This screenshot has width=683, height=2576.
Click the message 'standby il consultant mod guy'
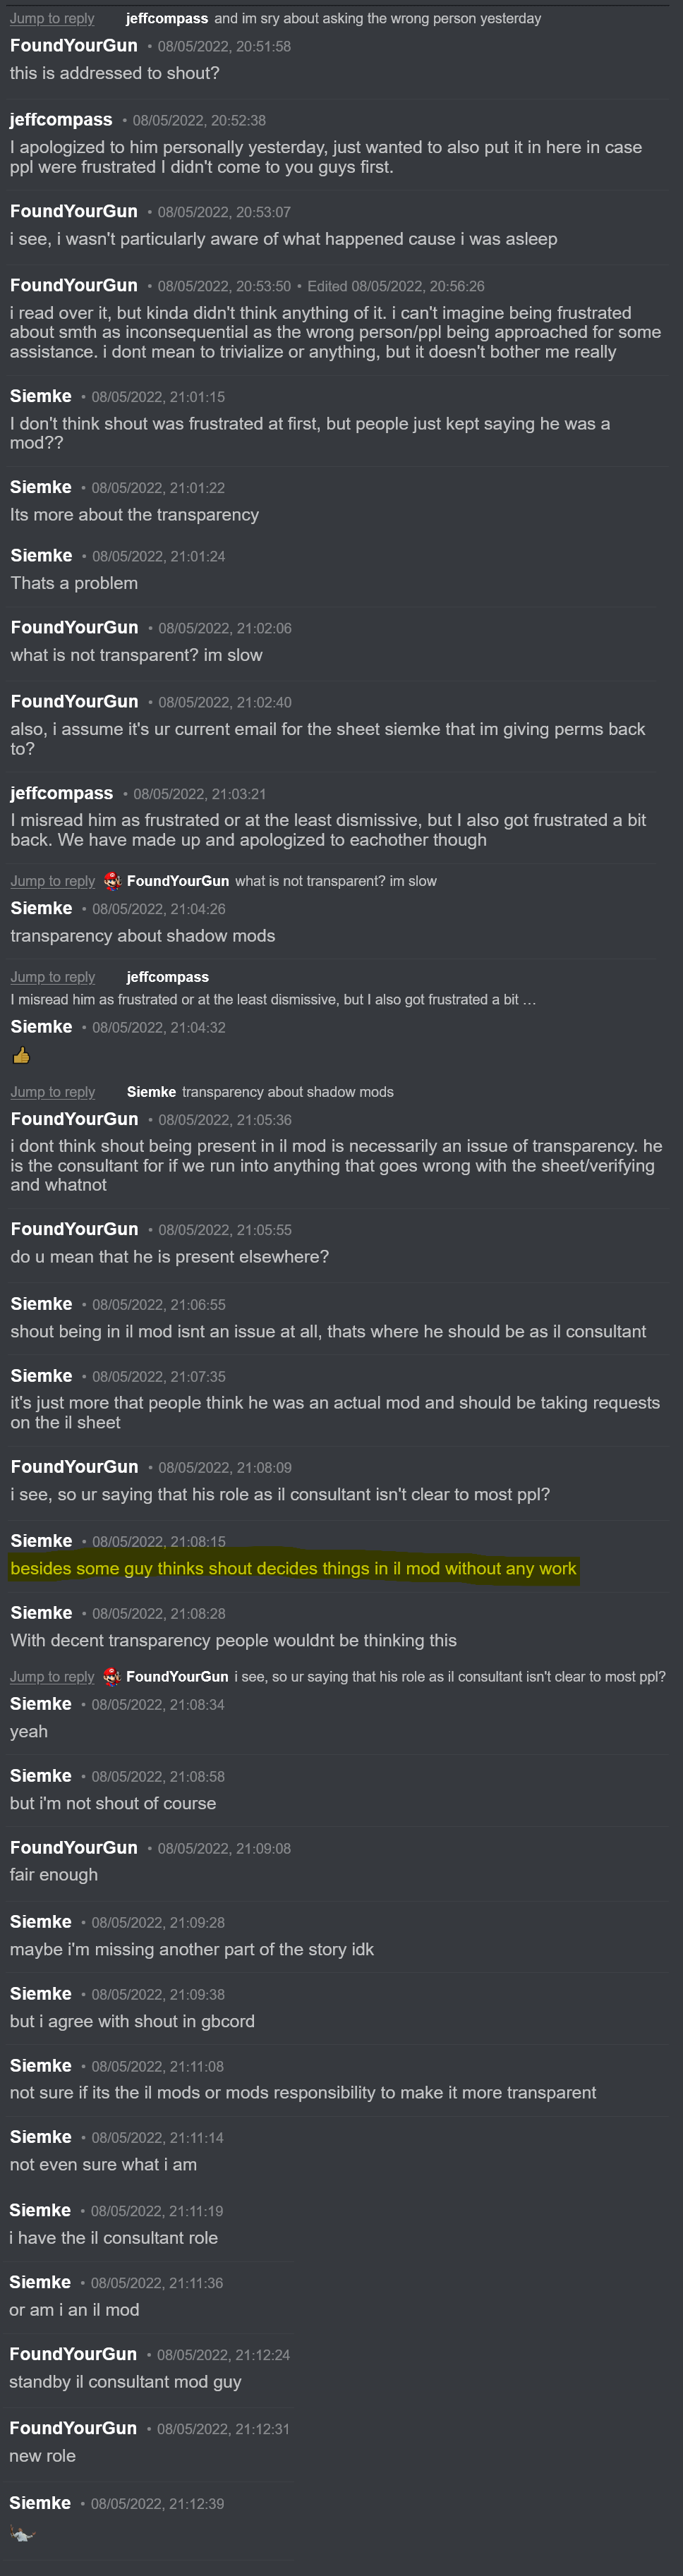(125, 2382)
